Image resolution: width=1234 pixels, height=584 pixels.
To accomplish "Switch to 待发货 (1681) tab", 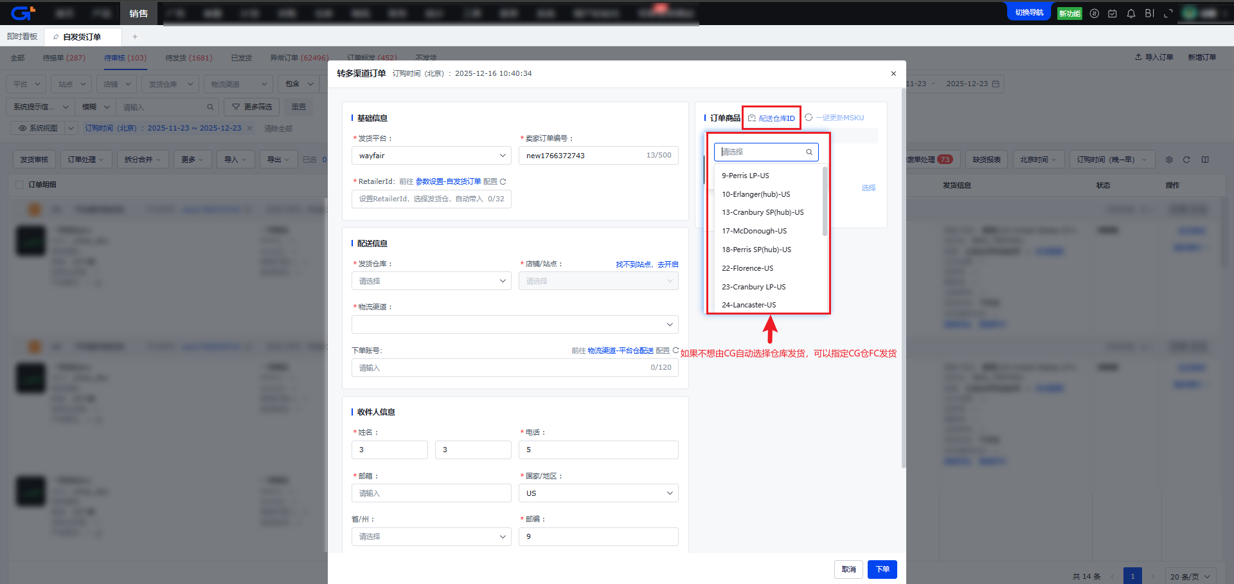I will [x=189, y=58].
